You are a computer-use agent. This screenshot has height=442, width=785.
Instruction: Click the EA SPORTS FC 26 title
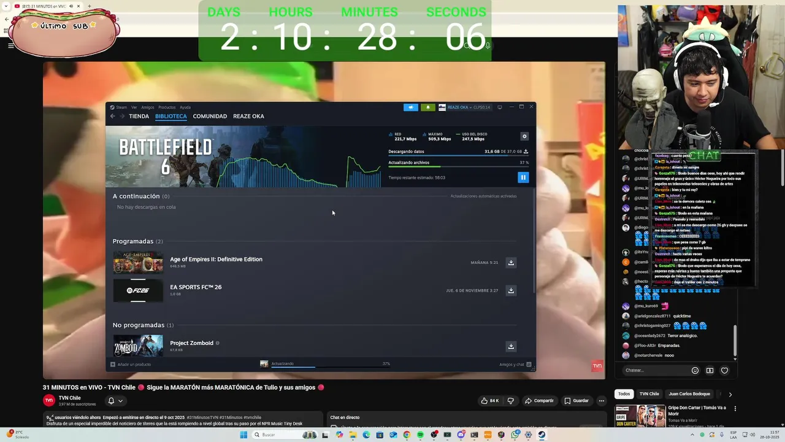tap(196, 287)
